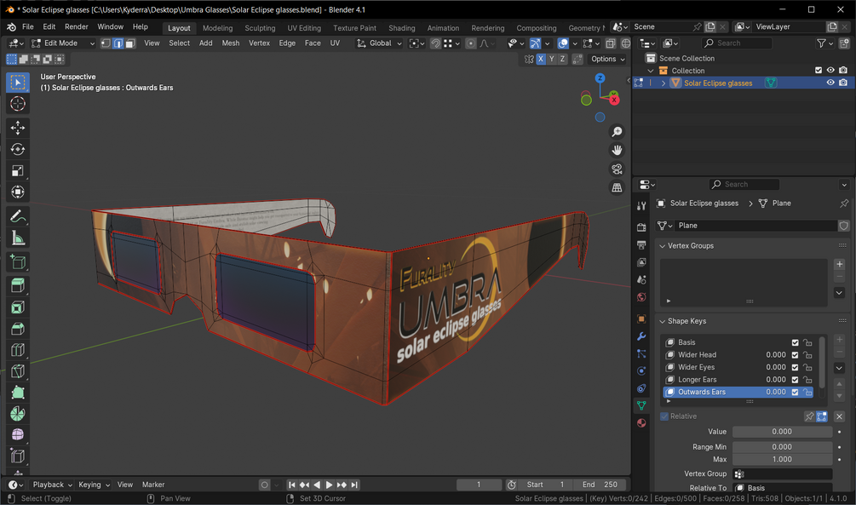Select the Move tool in the toolbar
The image size is (856, 505).
18,128
